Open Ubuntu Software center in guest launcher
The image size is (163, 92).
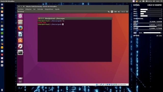[20, 40]
